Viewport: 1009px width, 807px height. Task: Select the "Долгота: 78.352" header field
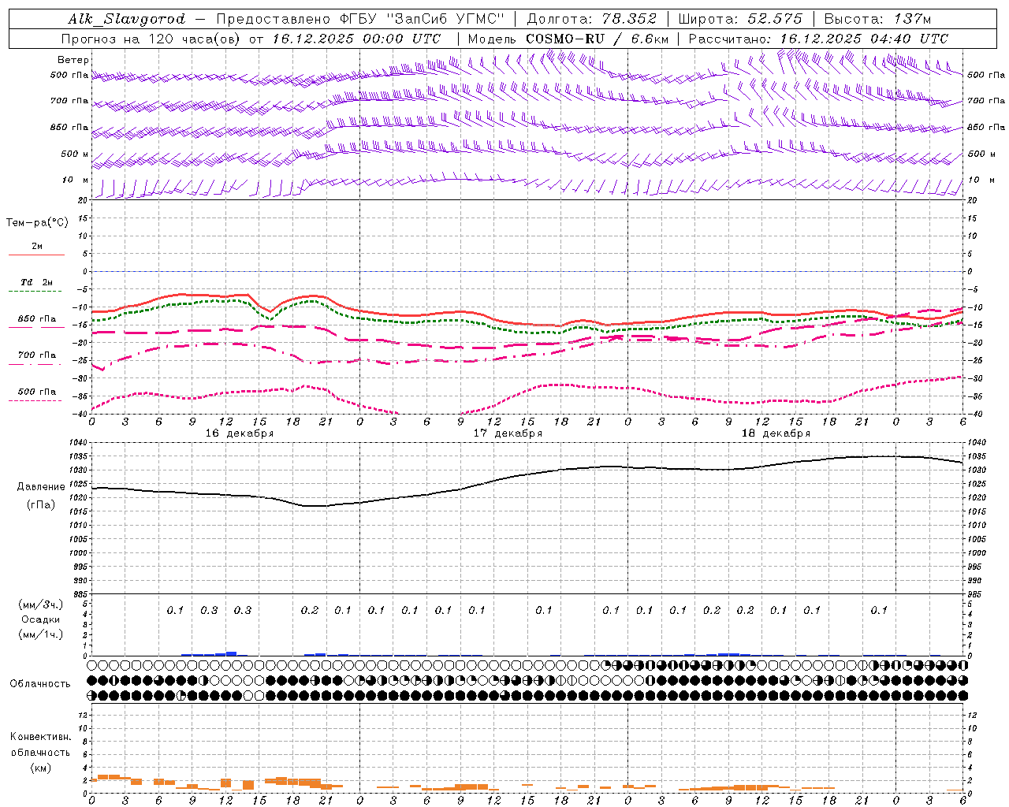[x=590, y=19]
